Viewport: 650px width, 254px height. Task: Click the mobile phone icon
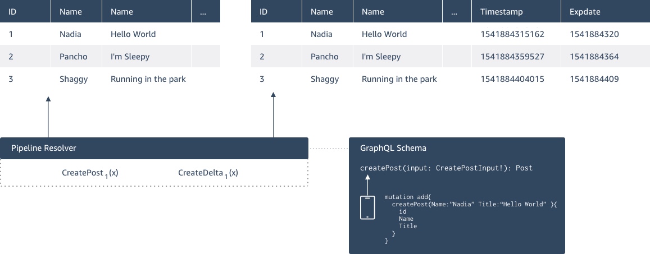[367, 207]
